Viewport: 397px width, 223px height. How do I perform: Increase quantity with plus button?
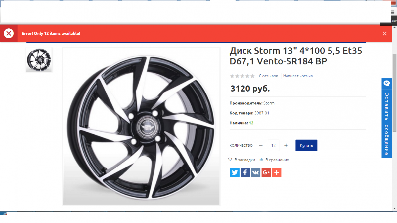pos(286,145)
